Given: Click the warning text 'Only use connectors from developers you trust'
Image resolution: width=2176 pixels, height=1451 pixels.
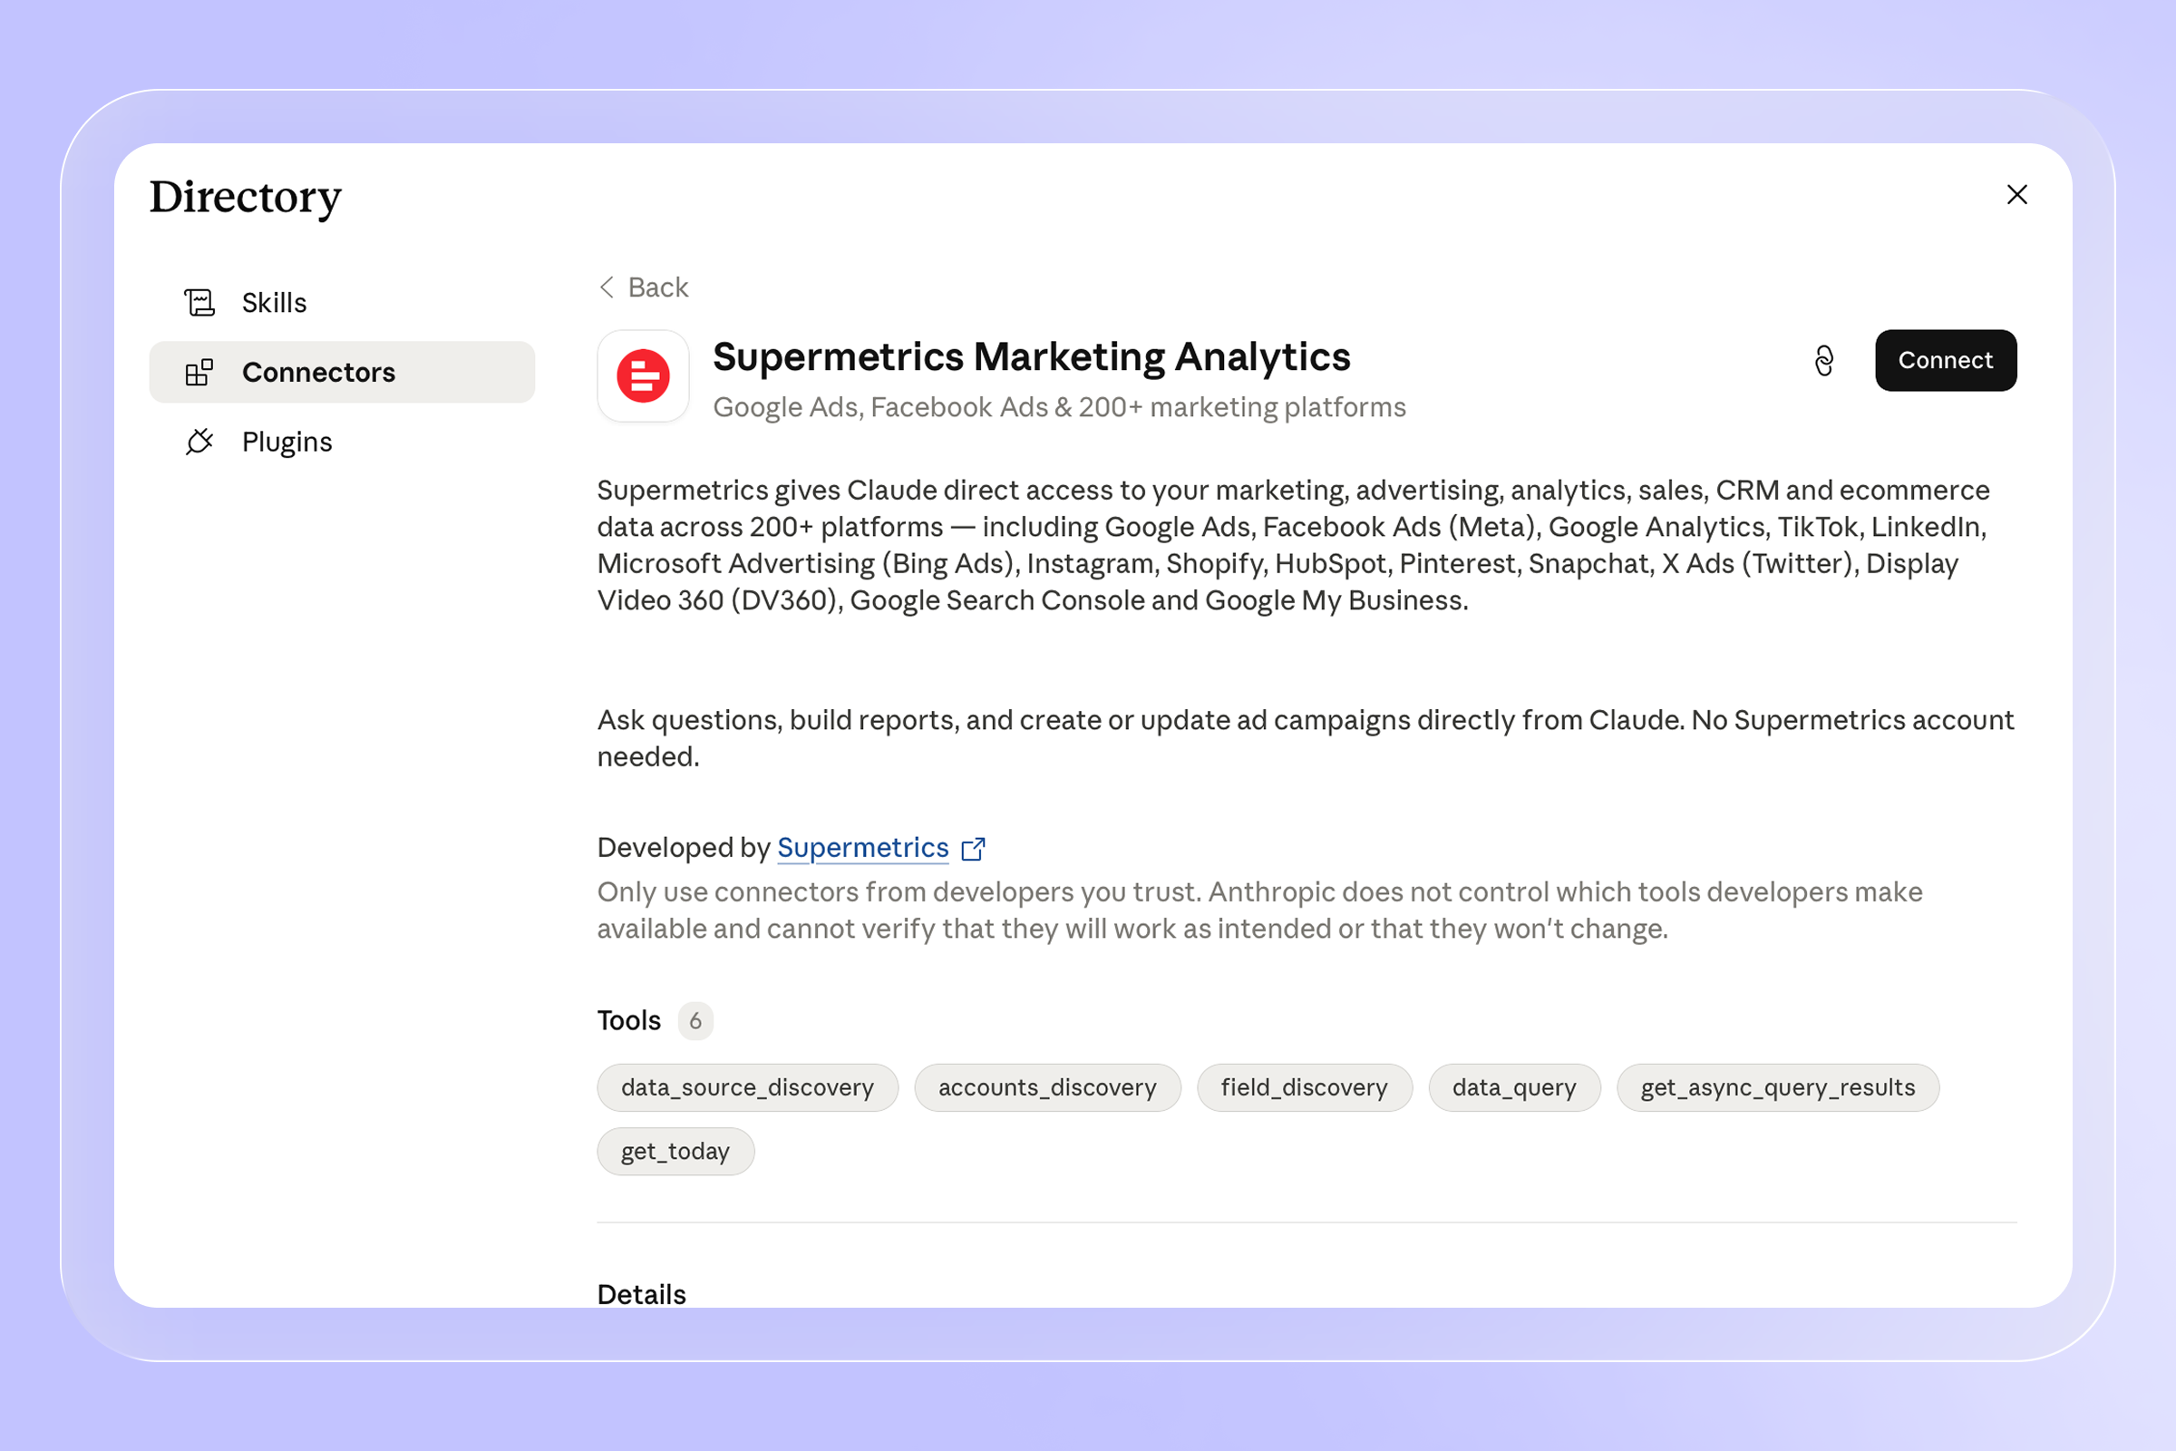Looking at the screenshot, I should coord(1260,911).
